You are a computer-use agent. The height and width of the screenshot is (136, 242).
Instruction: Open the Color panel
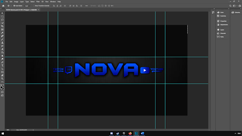point(220,12)
